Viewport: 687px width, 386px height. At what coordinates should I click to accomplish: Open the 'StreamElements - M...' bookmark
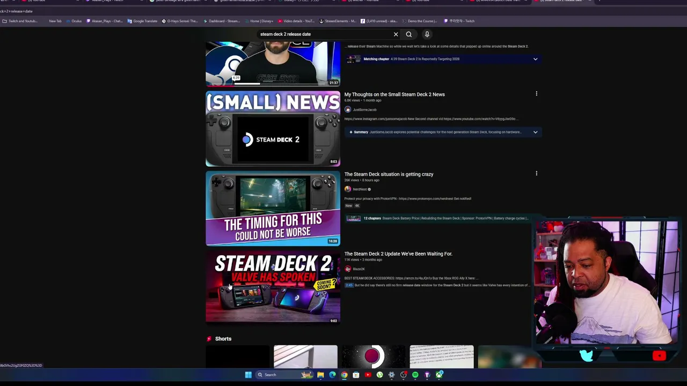click(x=338, y=21)
